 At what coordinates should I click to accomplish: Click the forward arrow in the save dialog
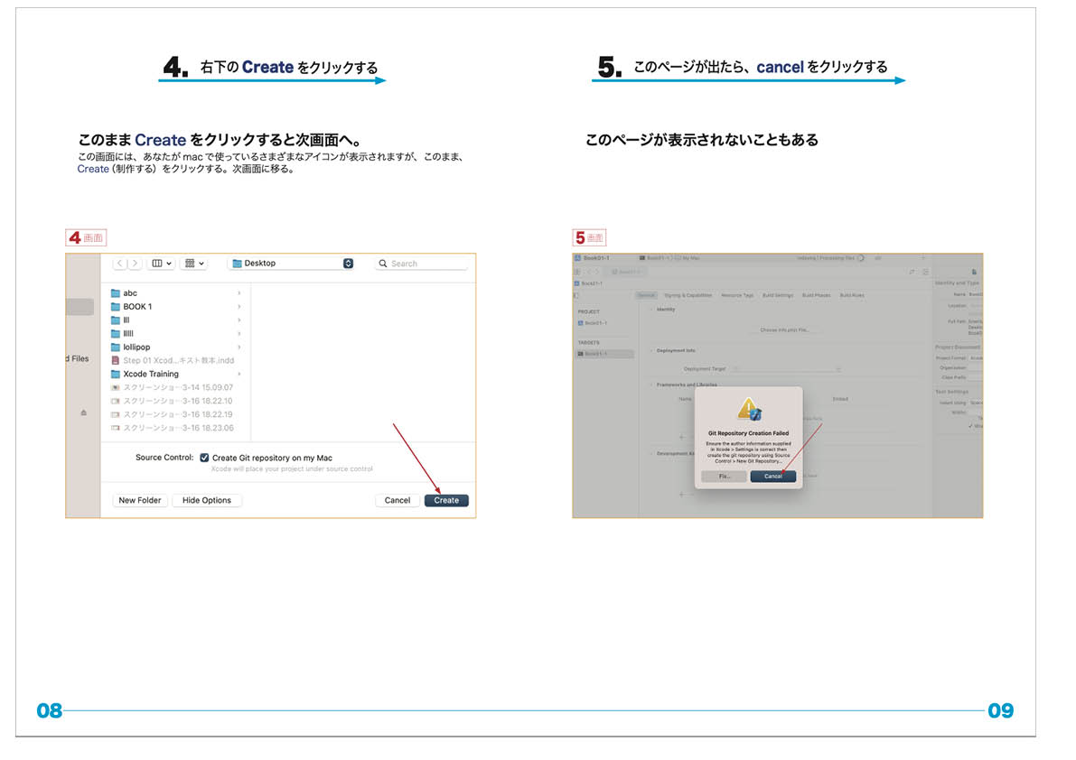pos(135,264)
